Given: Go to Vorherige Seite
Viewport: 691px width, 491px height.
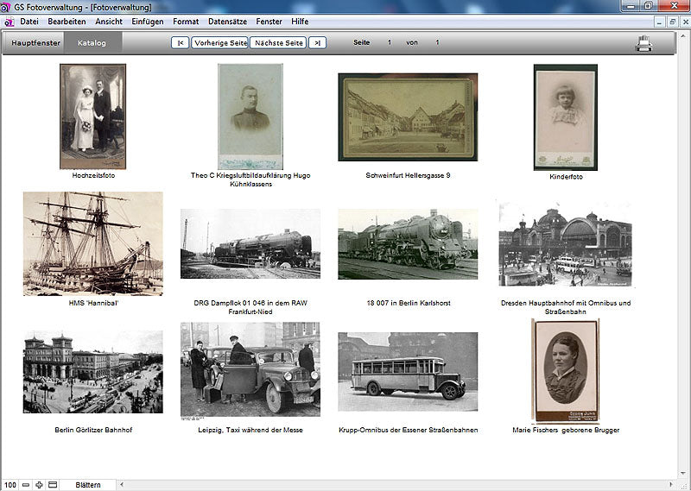Looking at the screenshot, I should 219,42.
